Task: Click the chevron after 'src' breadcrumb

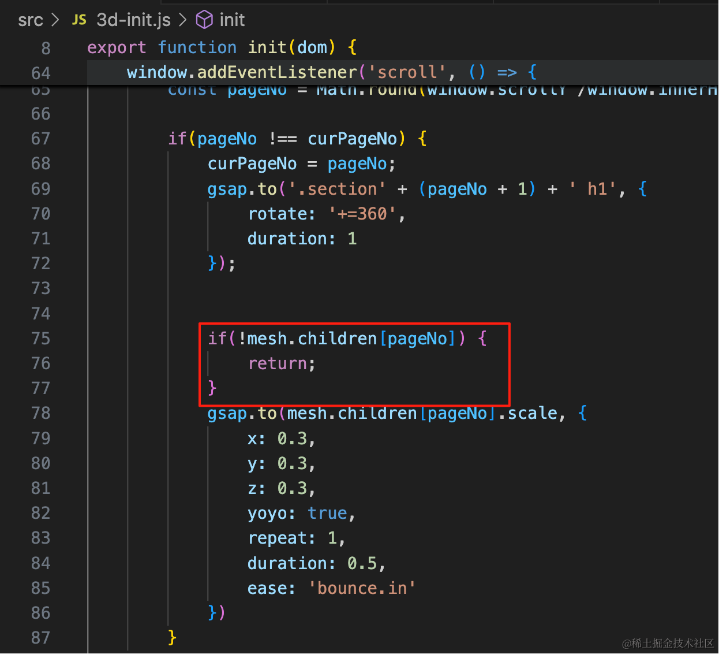Action: (55, 20)
